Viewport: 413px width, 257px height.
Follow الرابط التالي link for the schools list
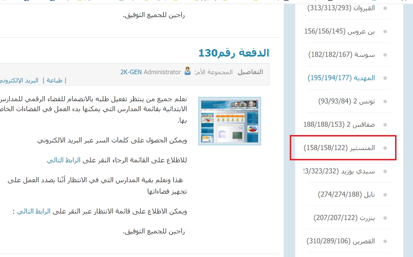64,160
